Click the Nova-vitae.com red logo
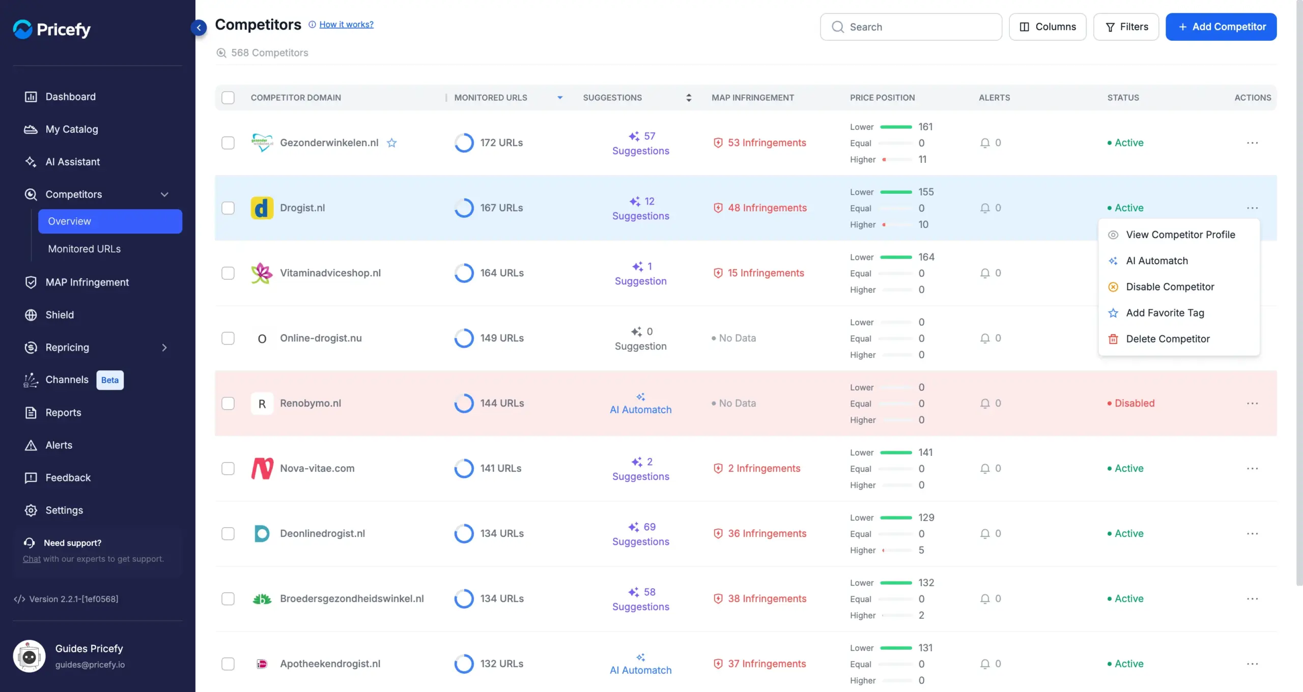Screen dimensions: 1303x692 [x=262, y=469]
